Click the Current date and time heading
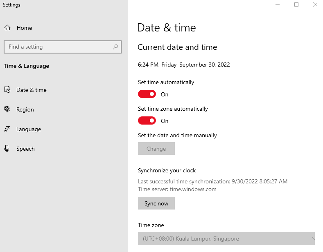 pos(177,47)
